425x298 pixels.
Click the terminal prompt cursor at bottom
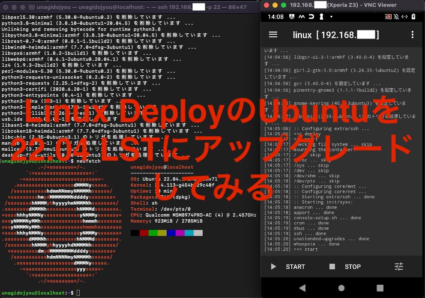click(x=78, y=292)
